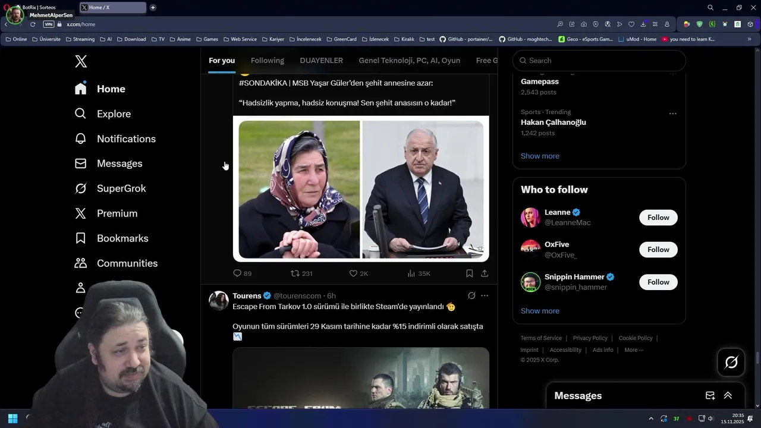Viewport: 761px width, 428px height.
Task: Follow OxFive
Action: tap(658, 250)
